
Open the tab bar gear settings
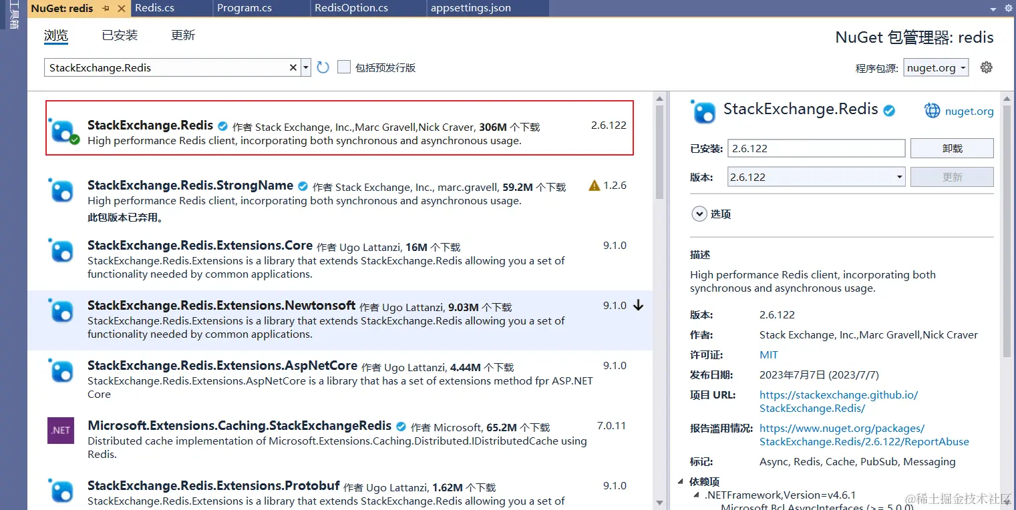click(x=1009, y=8)
